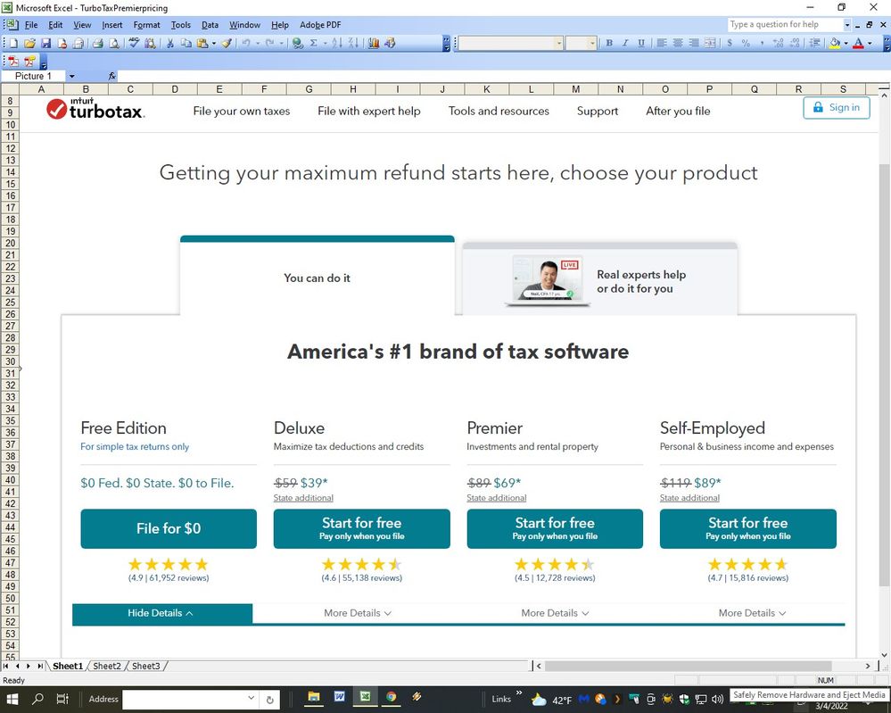Click the Type a question for help box
Viewport: 891px width, 713px height.
click(785, 24)
